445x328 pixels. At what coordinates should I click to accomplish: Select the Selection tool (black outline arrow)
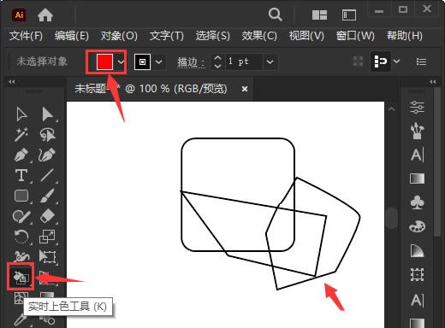tap(21, 114)
